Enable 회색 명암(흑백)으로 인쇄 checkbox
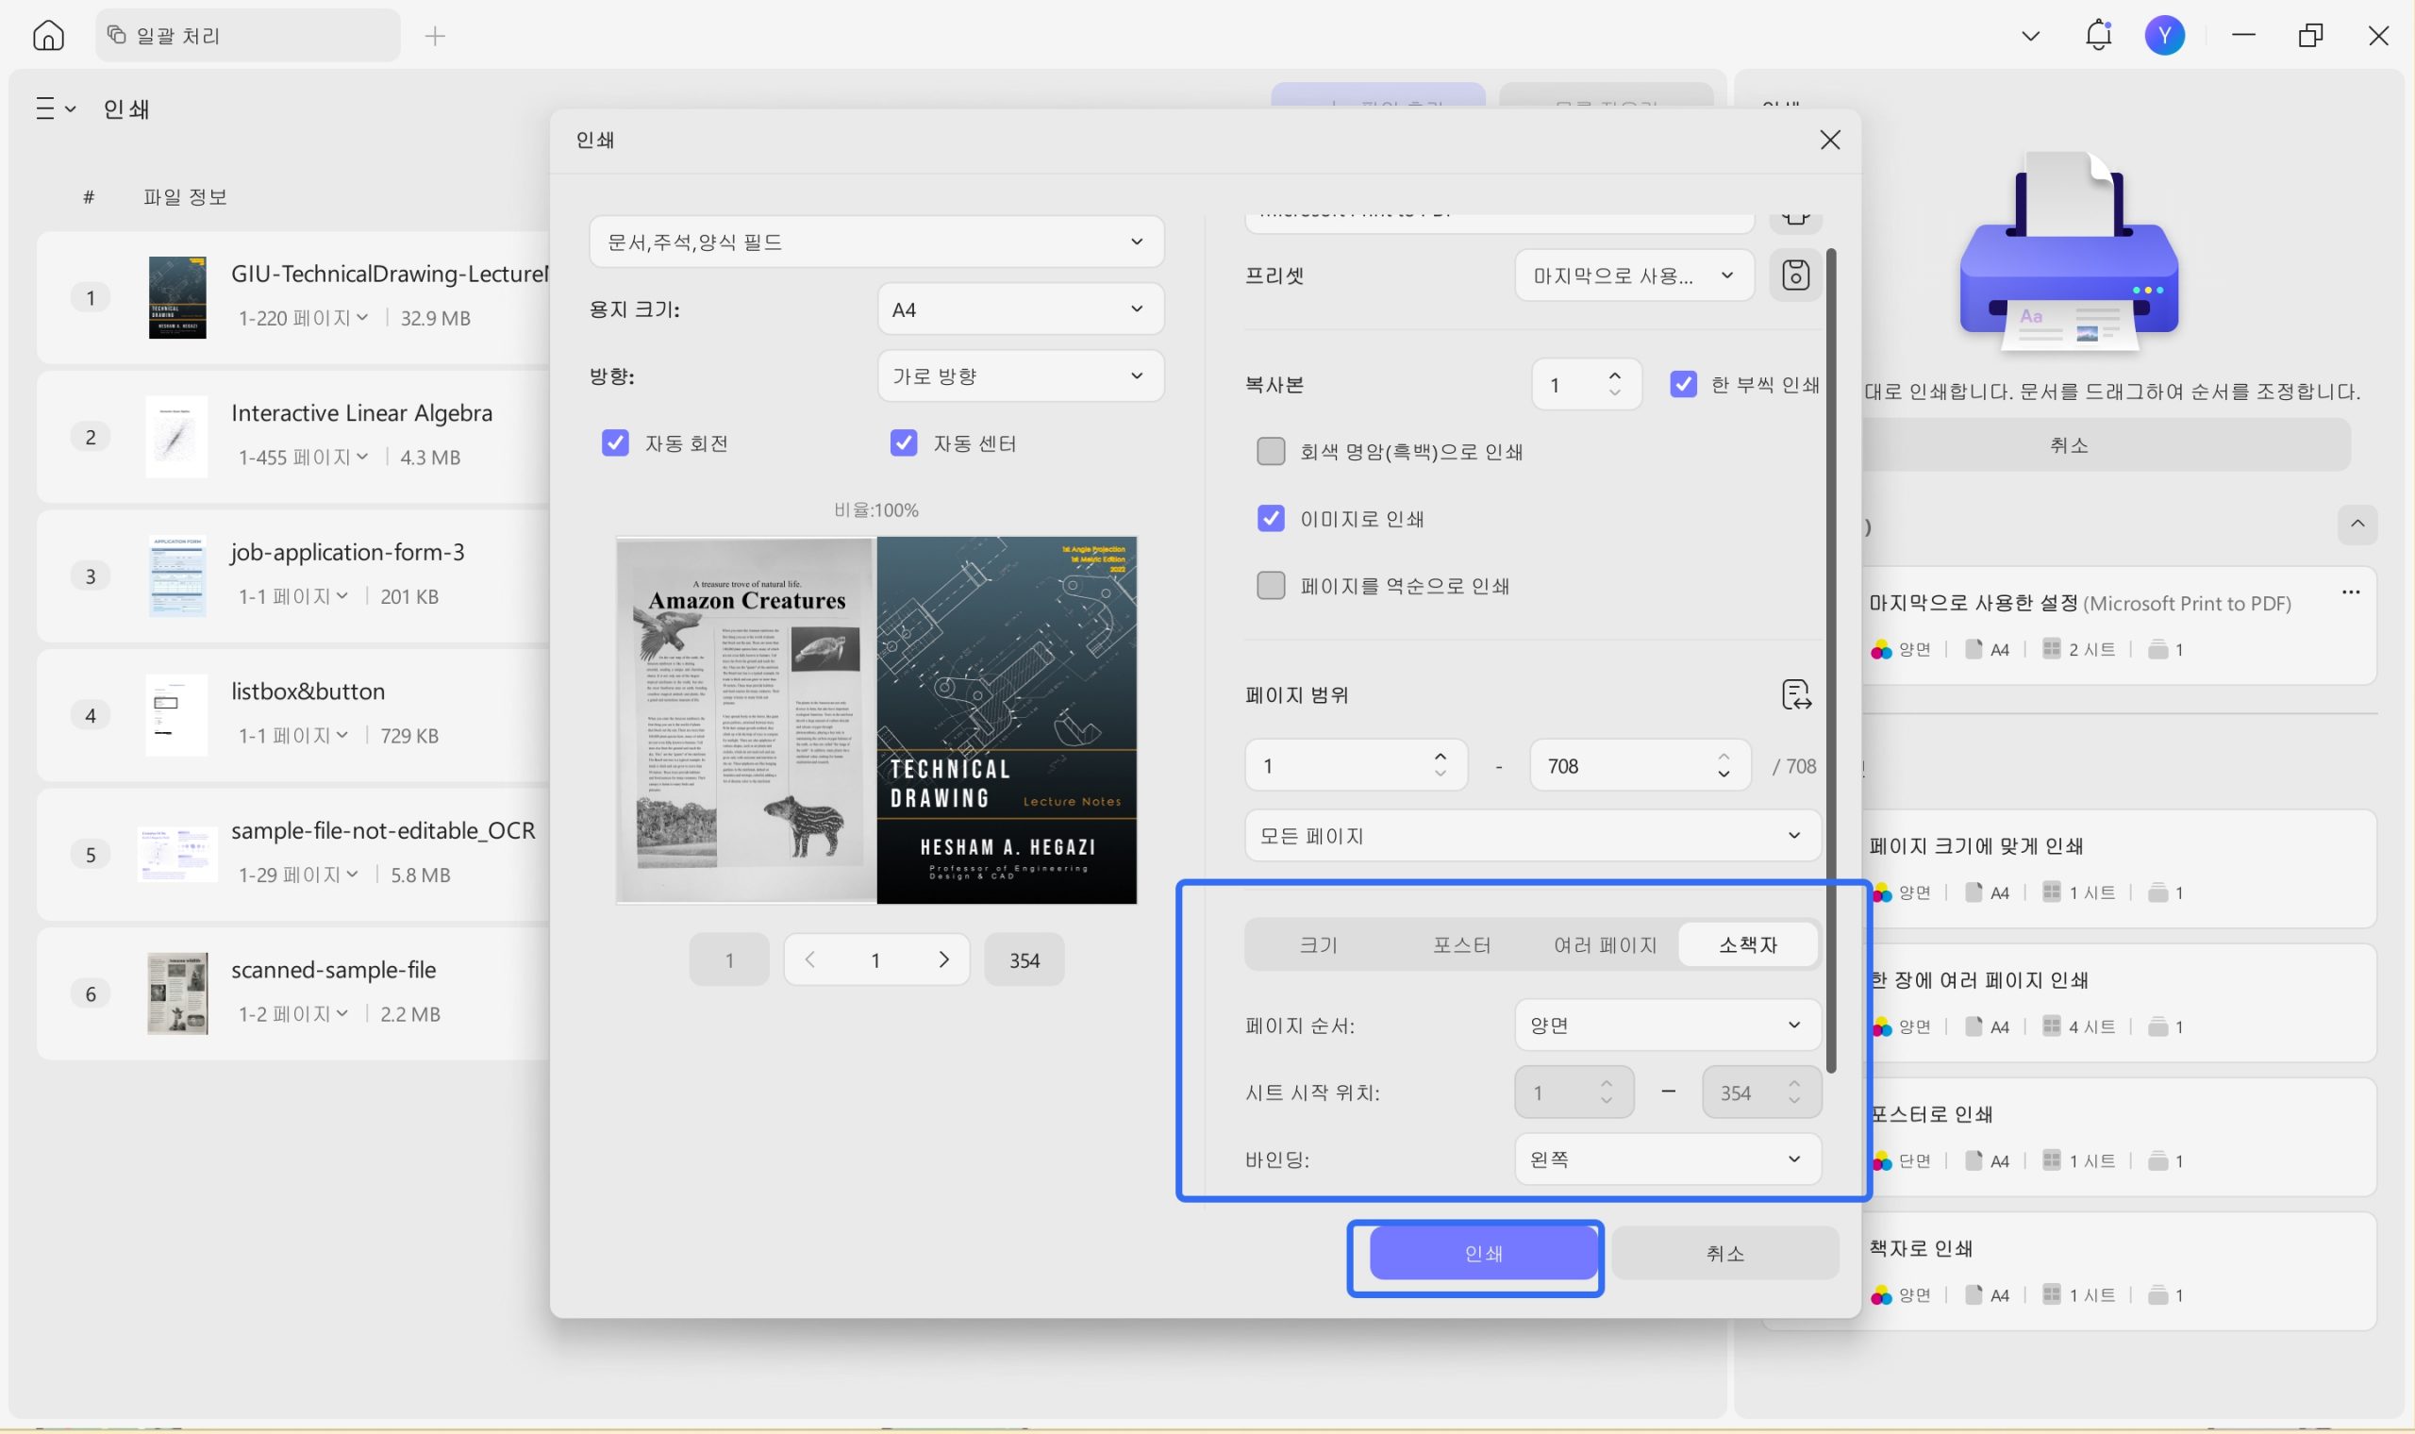 click(x=1271, y=451)
